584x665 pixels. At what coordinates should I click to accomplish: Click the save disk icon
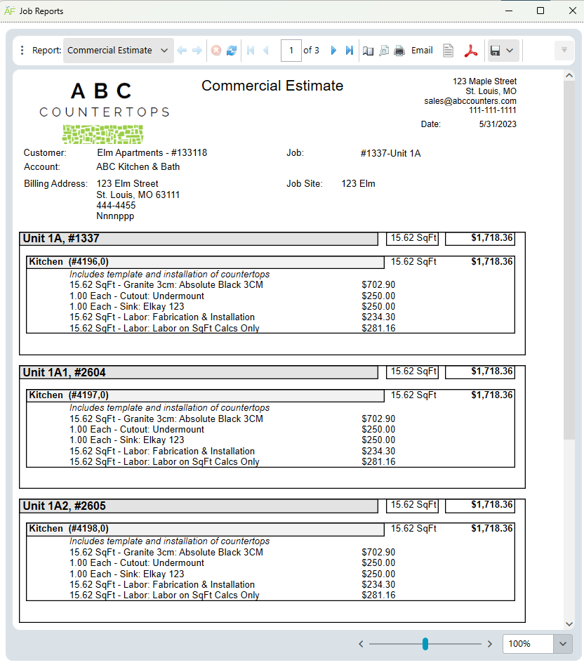pyautogui.click(x=495, y=51)
